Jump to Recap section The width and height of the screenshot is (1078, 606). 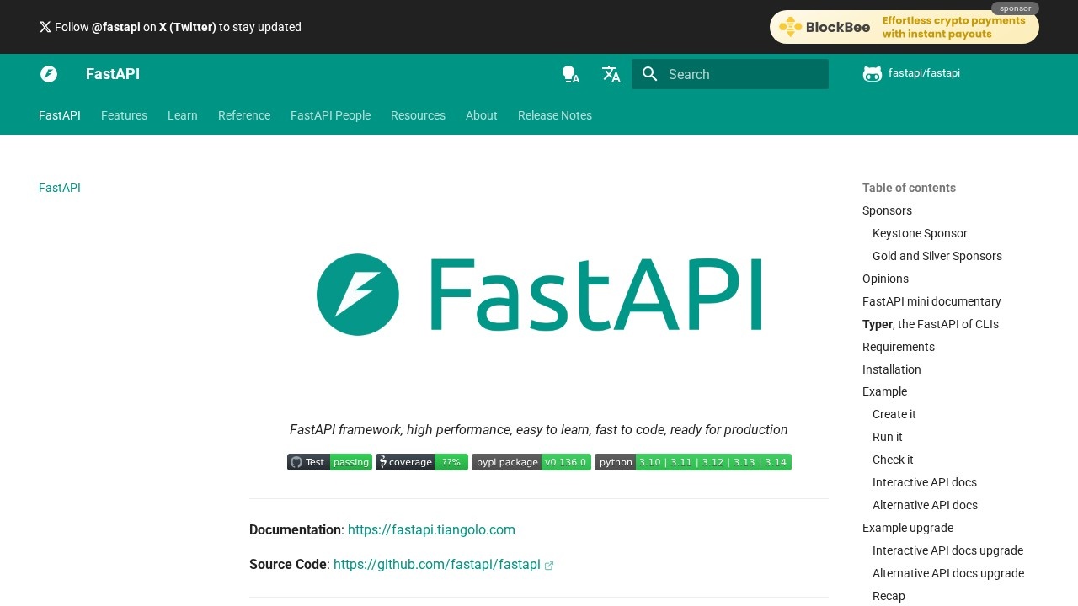889,596
